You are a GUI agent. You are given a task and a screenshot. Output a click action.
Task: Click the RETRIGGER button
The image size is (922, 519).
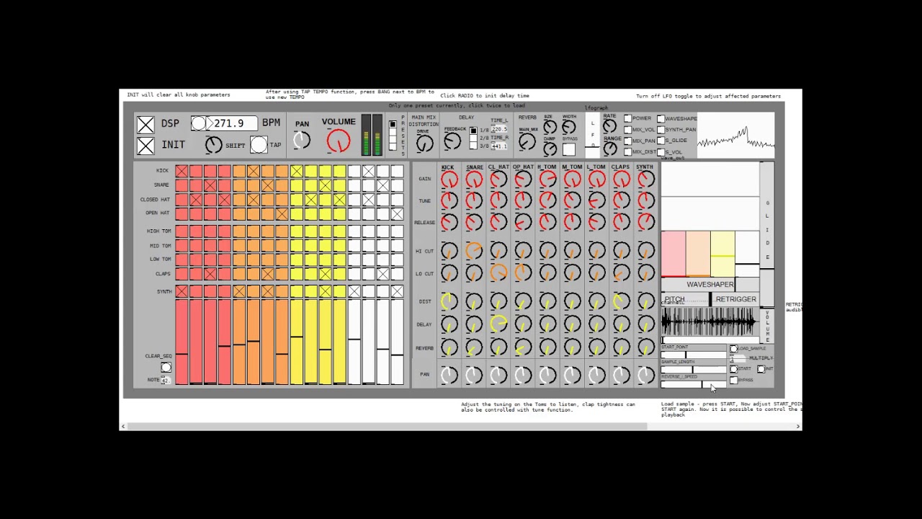click(x=735, y=299)
